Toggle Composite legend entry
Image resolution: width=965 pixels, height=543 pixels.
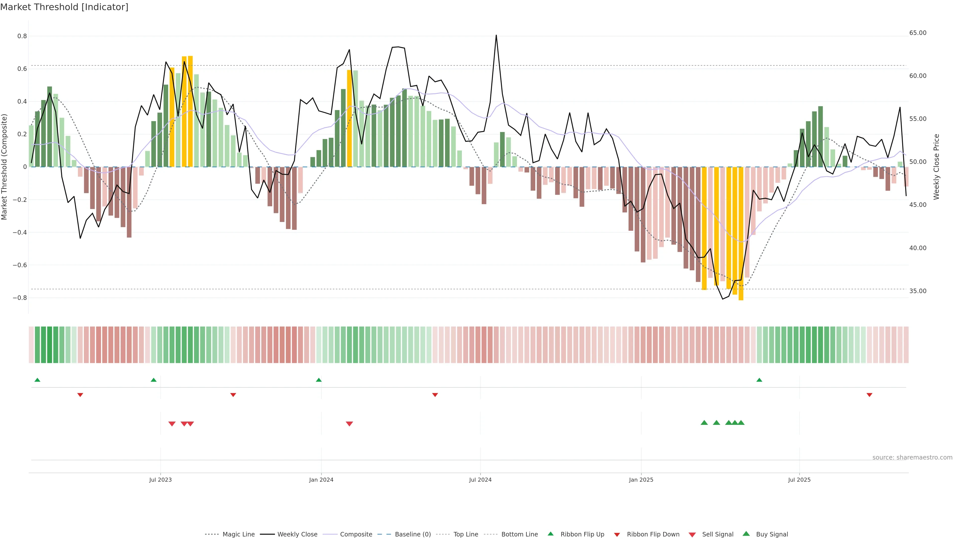click(356, 534)
